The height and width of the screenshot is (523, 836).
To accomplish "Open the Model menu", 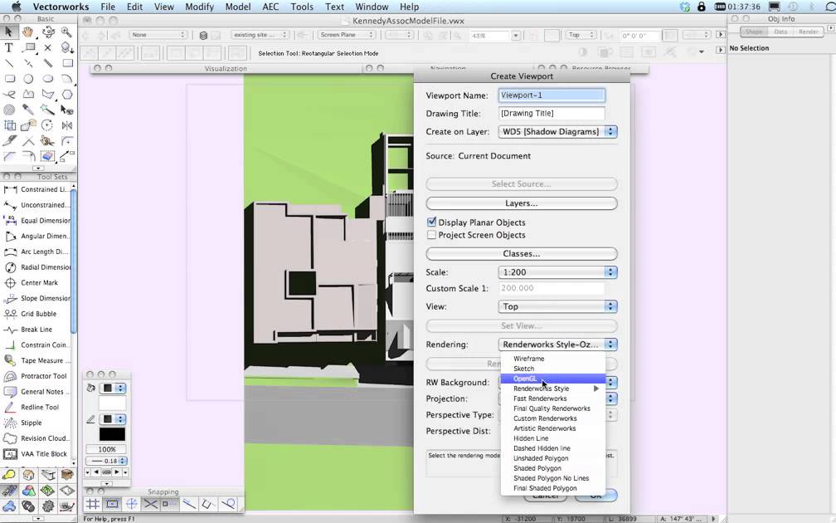I will tap(238, 7).
